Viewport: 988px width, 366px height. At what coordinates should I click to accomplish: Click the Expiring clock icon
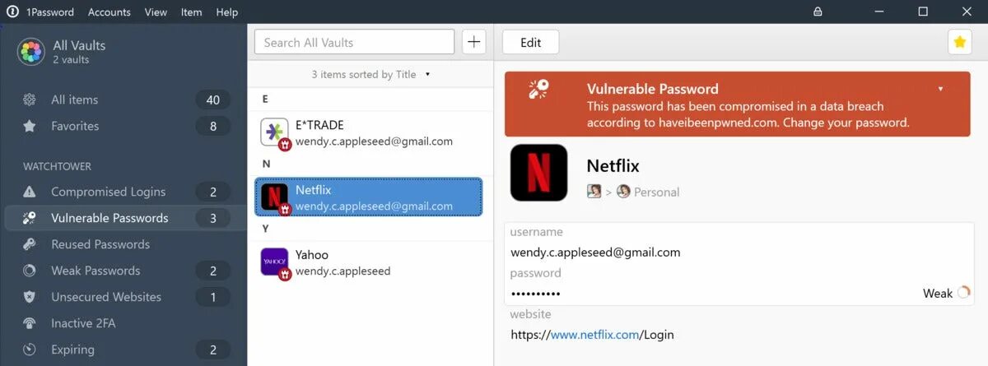[30, 350]
